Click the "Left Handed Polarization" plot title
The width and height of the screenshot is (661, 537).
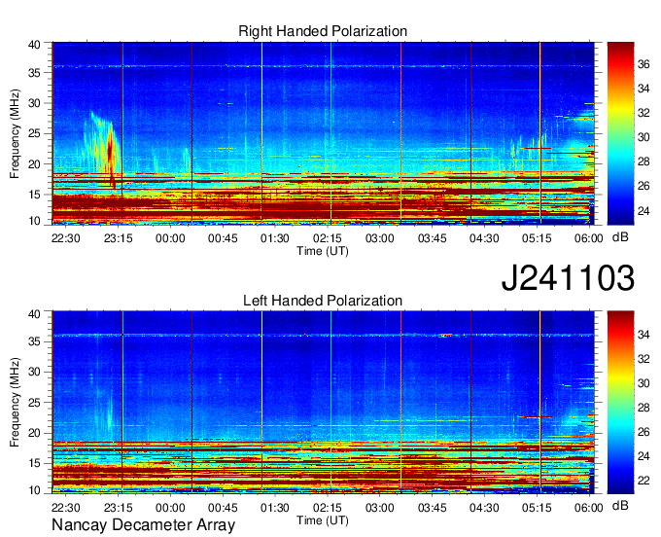tap(323, 301)
